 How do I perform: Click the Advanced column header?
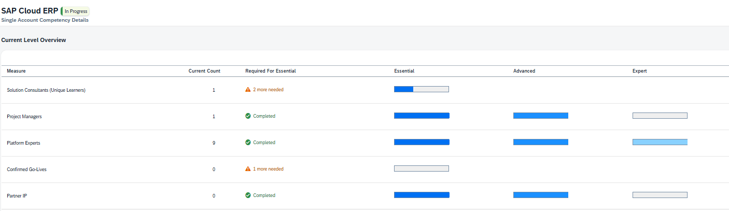click(x=524, y=71)
